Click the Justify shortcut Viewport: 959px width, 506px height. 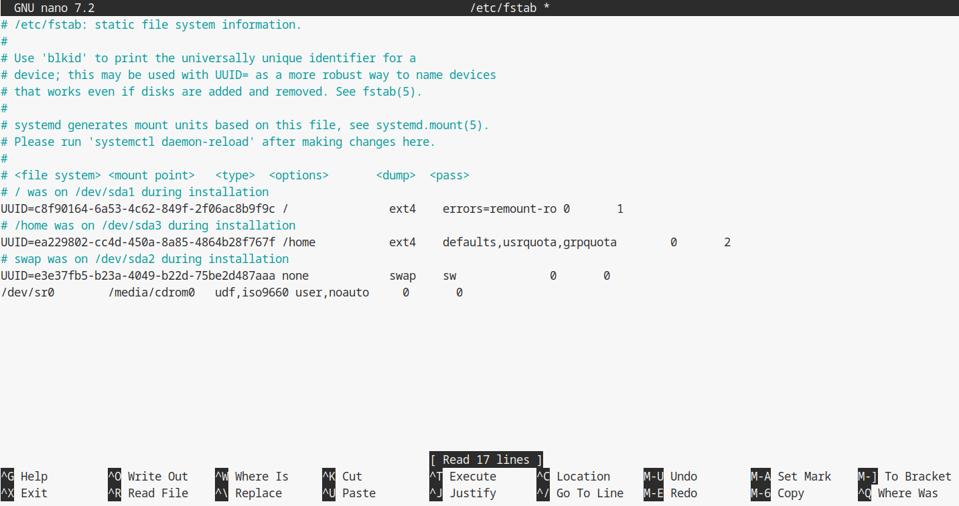click(472, 493)
